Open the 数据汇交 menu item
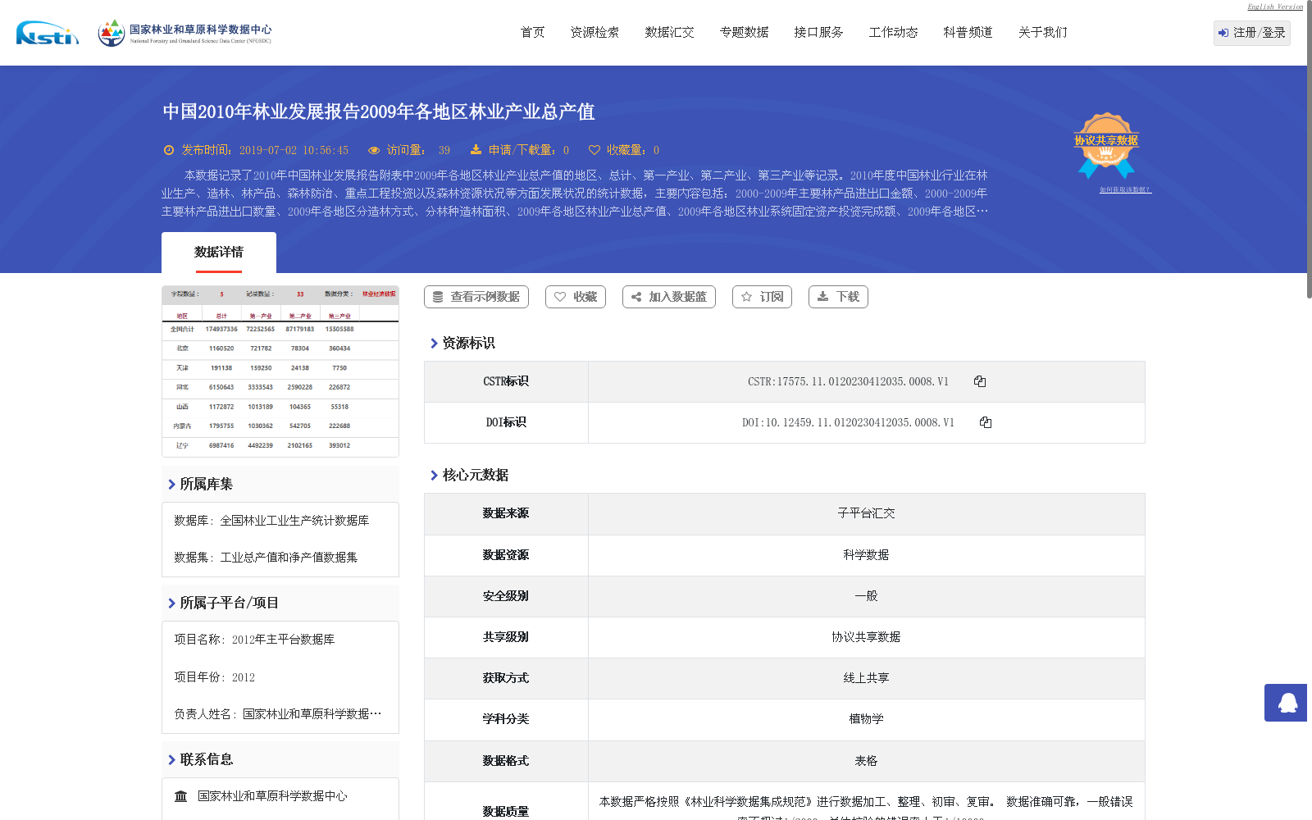Viewport: 1312px width, 820px height. pos(669,32)
